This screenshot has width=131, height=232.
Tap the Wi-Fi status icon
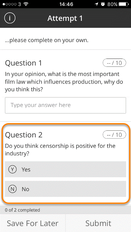26,4
